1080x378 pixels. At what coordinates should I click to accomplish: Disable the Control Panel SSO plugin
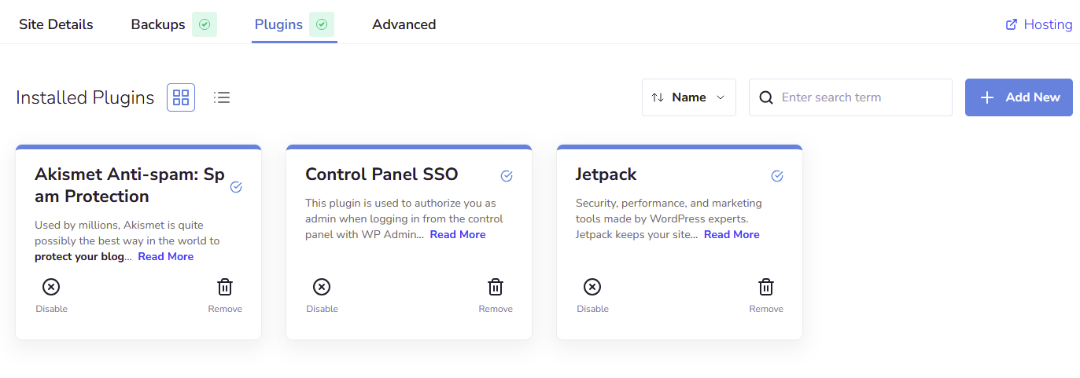(x=322, y=288)
